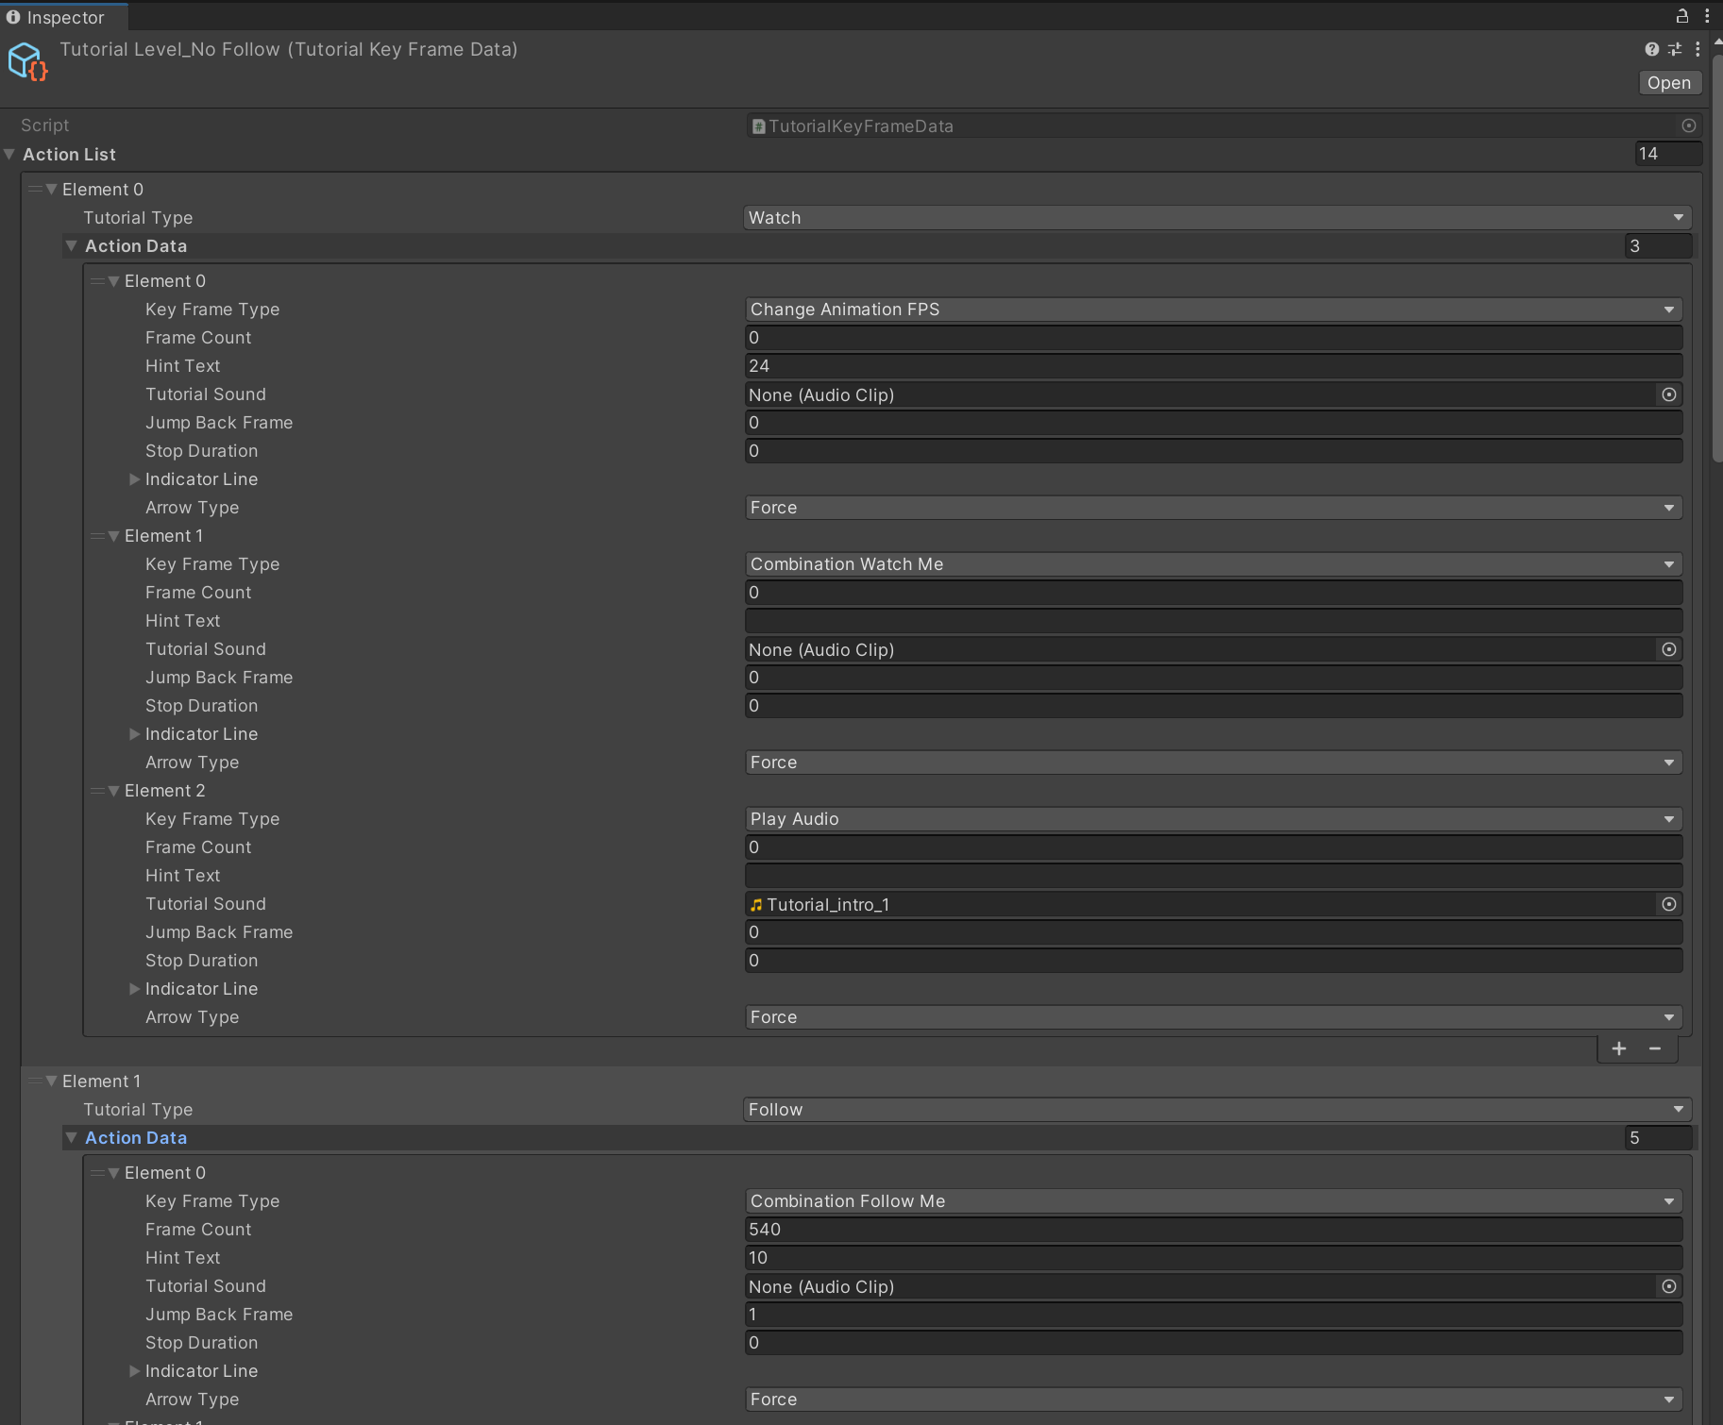Click the help question mark icon
Screen dimensions: 1723x1425
click(x=1651, y=49)
